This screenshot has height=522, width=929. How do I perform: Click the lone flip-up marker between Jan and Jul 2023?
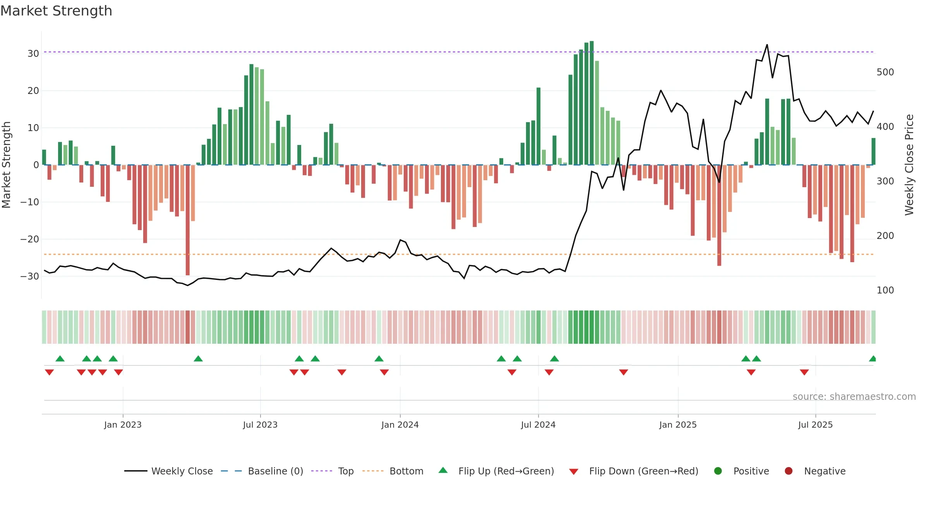tap(198, 358)
